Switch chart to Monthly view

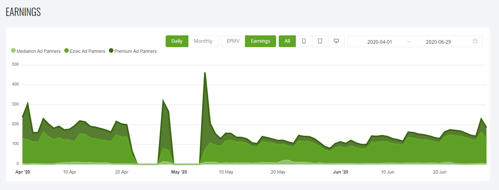pyautogui.click(x=203, y=41)
